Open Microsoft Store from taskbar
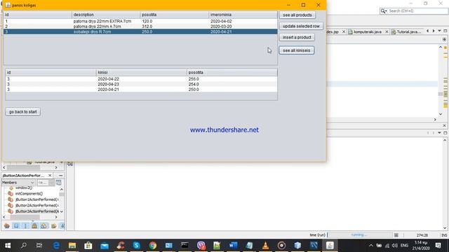 click(88, 246)
